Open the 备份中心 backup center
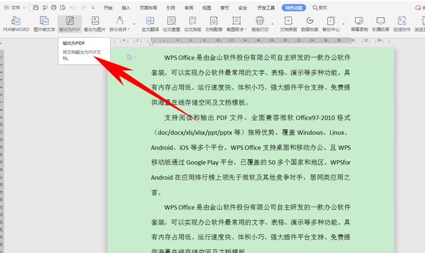The height and width of the screenshot is (253, 425). tap(331, 24)
